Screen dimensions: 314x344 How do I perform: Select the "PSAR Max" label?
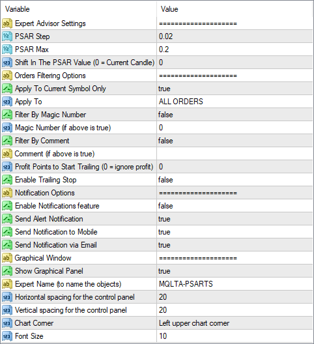pos(32,50)
